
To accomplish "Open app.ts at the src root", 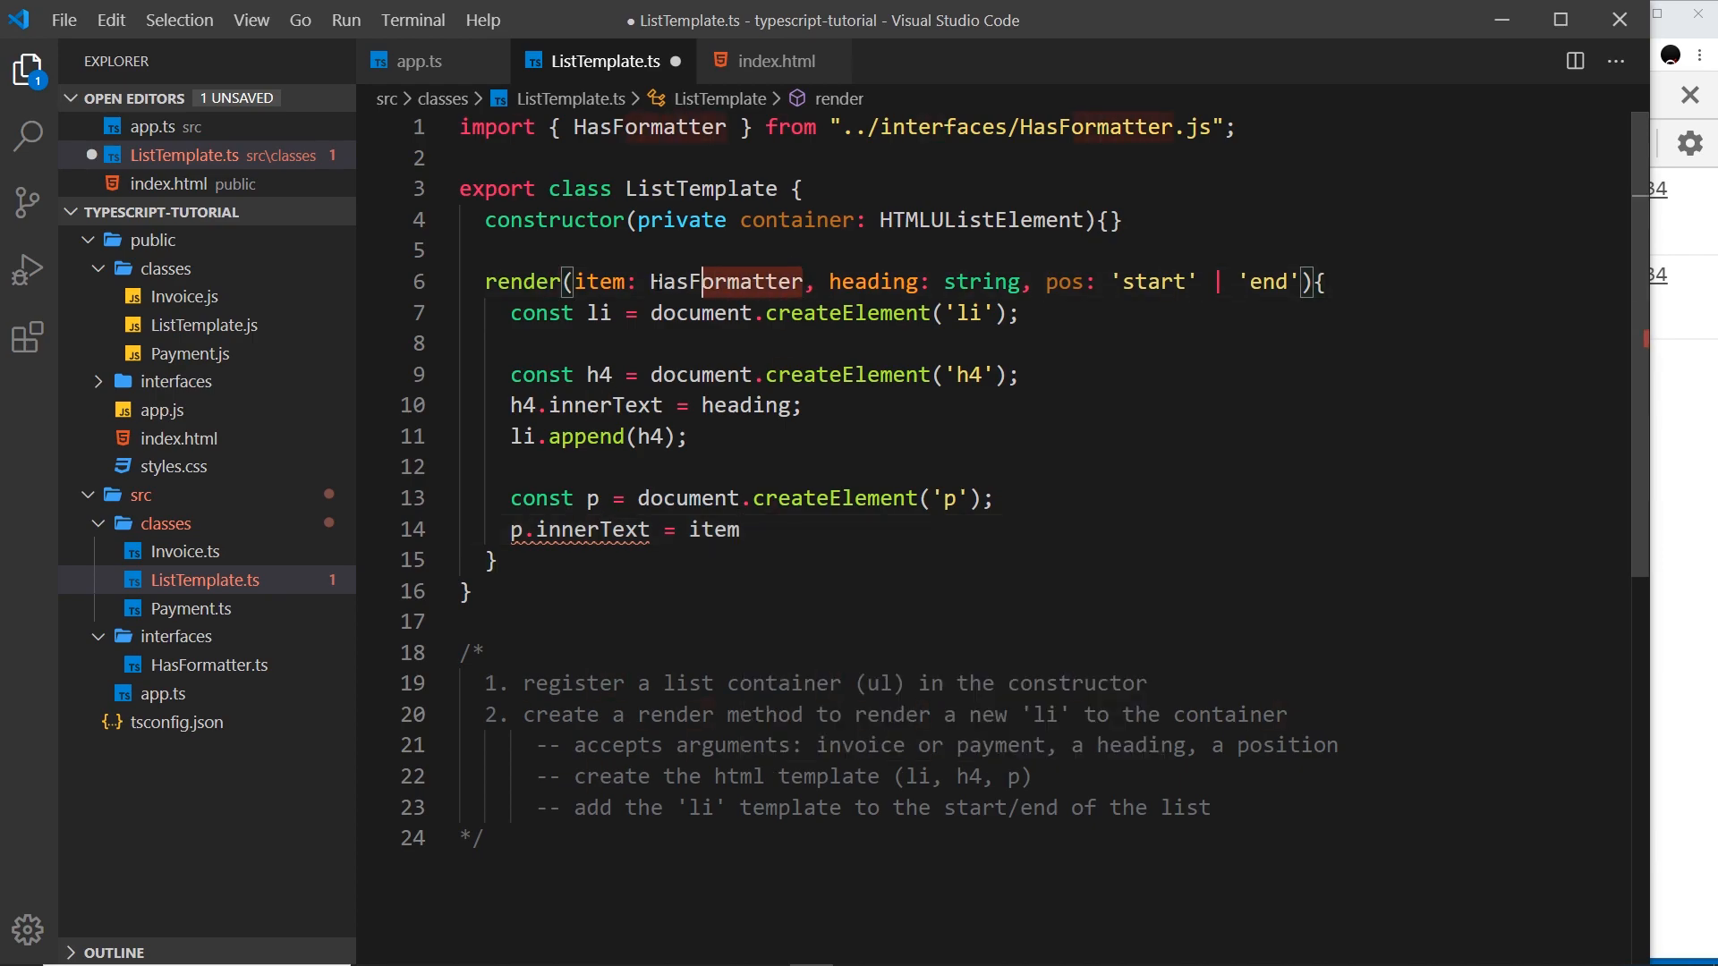I will (x=162, y=693).
